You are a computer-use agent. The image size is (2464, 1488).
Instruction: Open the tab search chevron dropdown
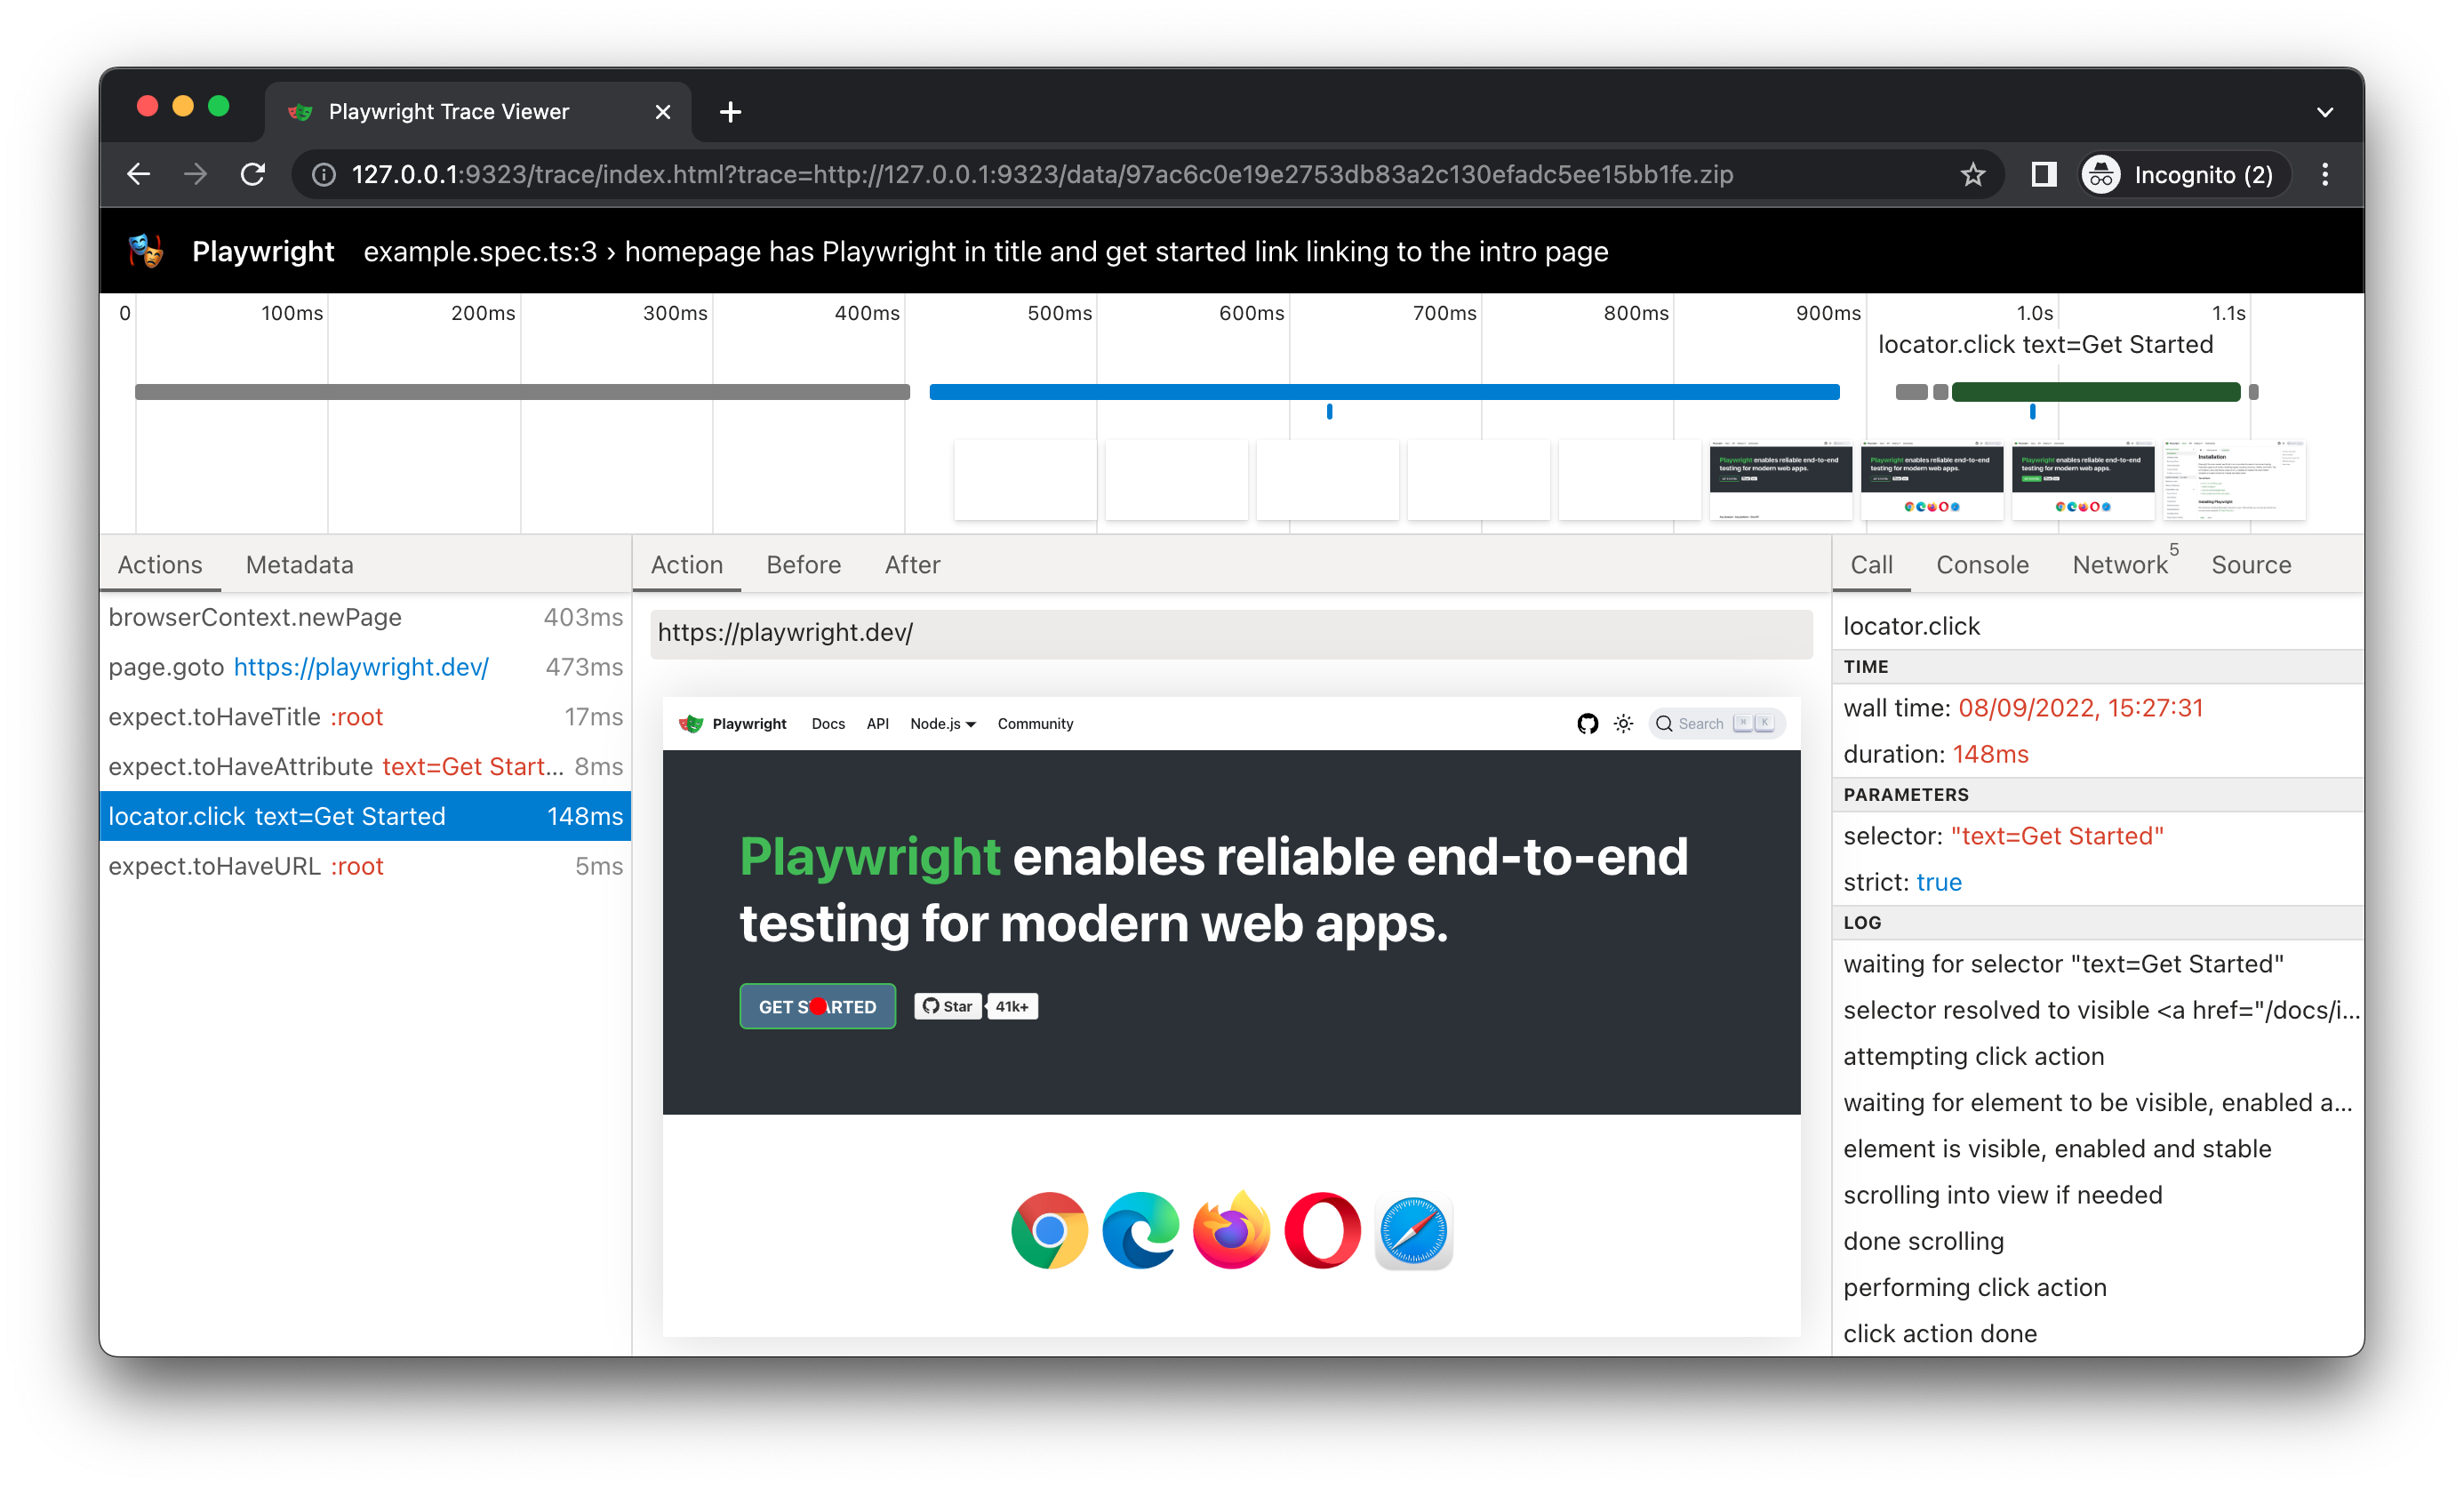point(2325,112)
